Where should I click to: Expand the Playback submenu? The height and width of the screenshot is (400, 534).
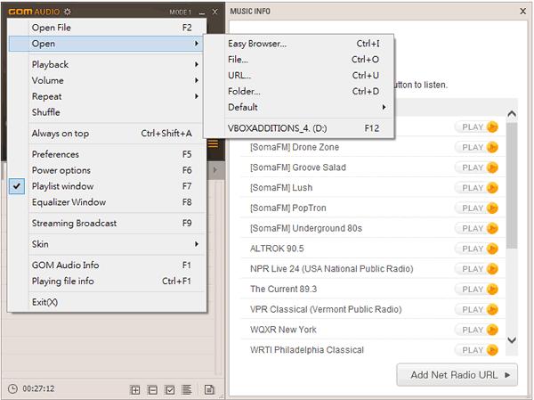[x=108, y=64]
